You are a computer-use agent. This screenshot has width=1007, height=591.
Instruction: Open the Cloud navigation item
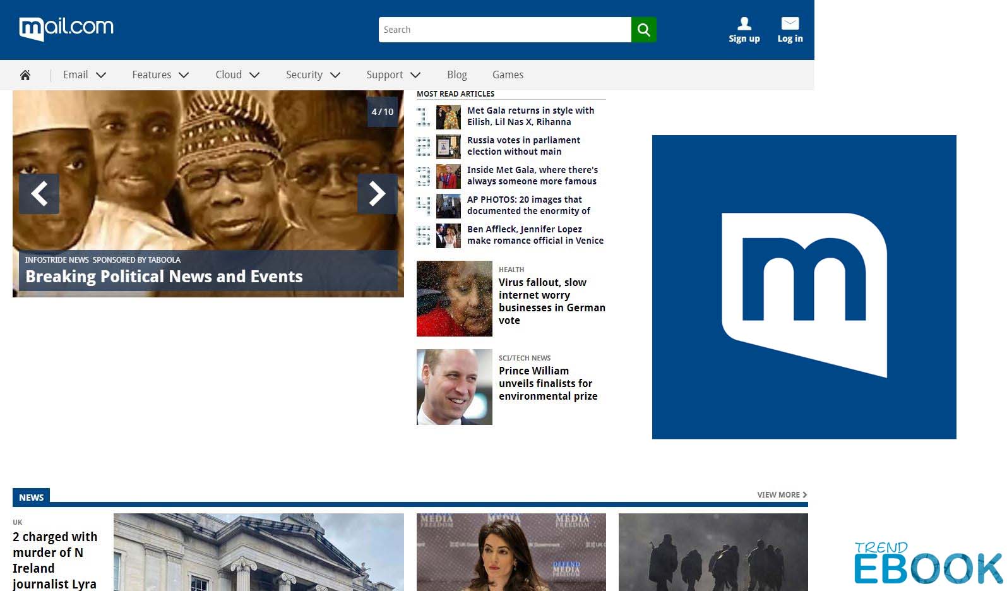pyautogui.click(x=229, y=75)
